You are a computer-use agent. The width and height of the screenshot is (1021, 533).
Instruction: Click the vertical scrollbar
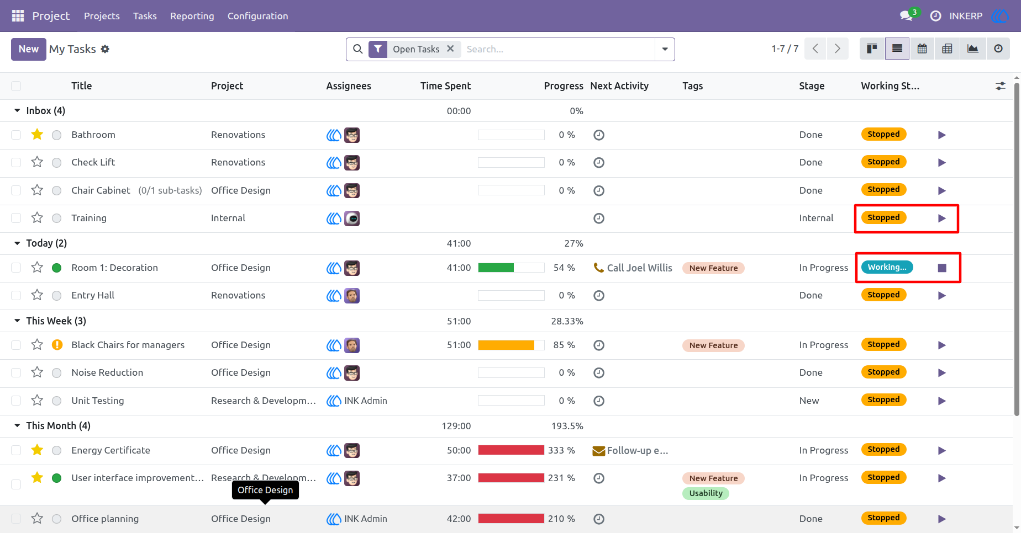coord(1017,248)
